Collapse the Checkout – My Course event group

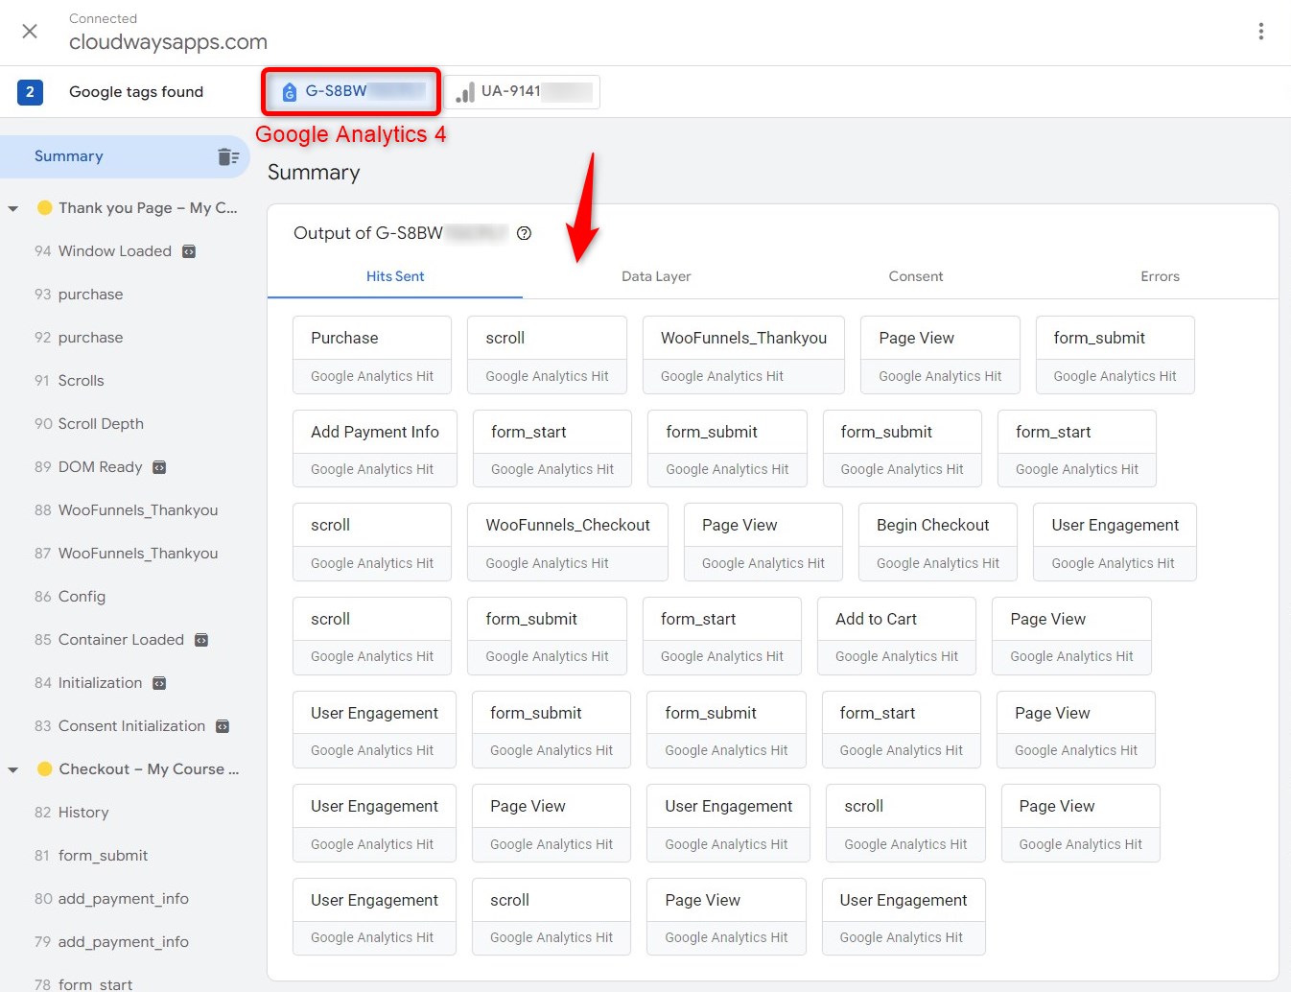pyautogui.click(x=13, y=768)
